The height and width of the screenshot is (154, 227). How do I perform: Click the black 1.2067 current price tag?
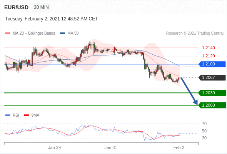click(x=212, y=77)
